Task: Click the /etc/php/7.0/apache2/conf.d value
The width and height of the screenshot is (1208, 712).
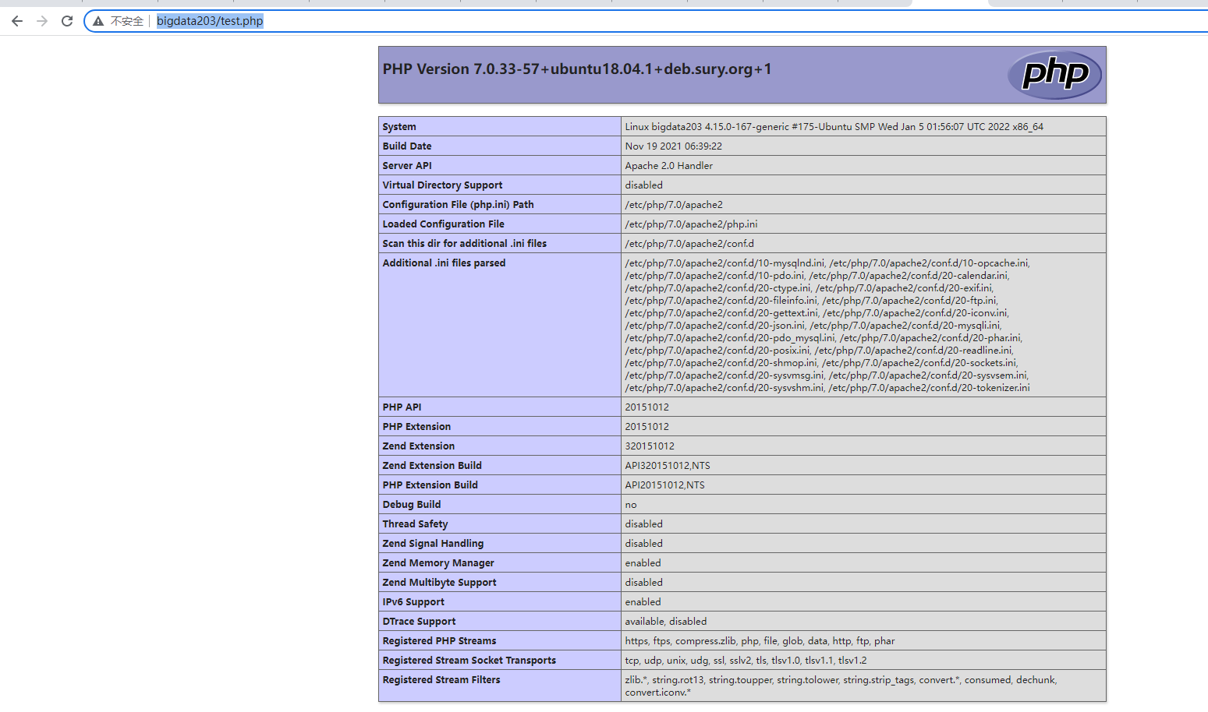Action: click(x=689, y=243)
